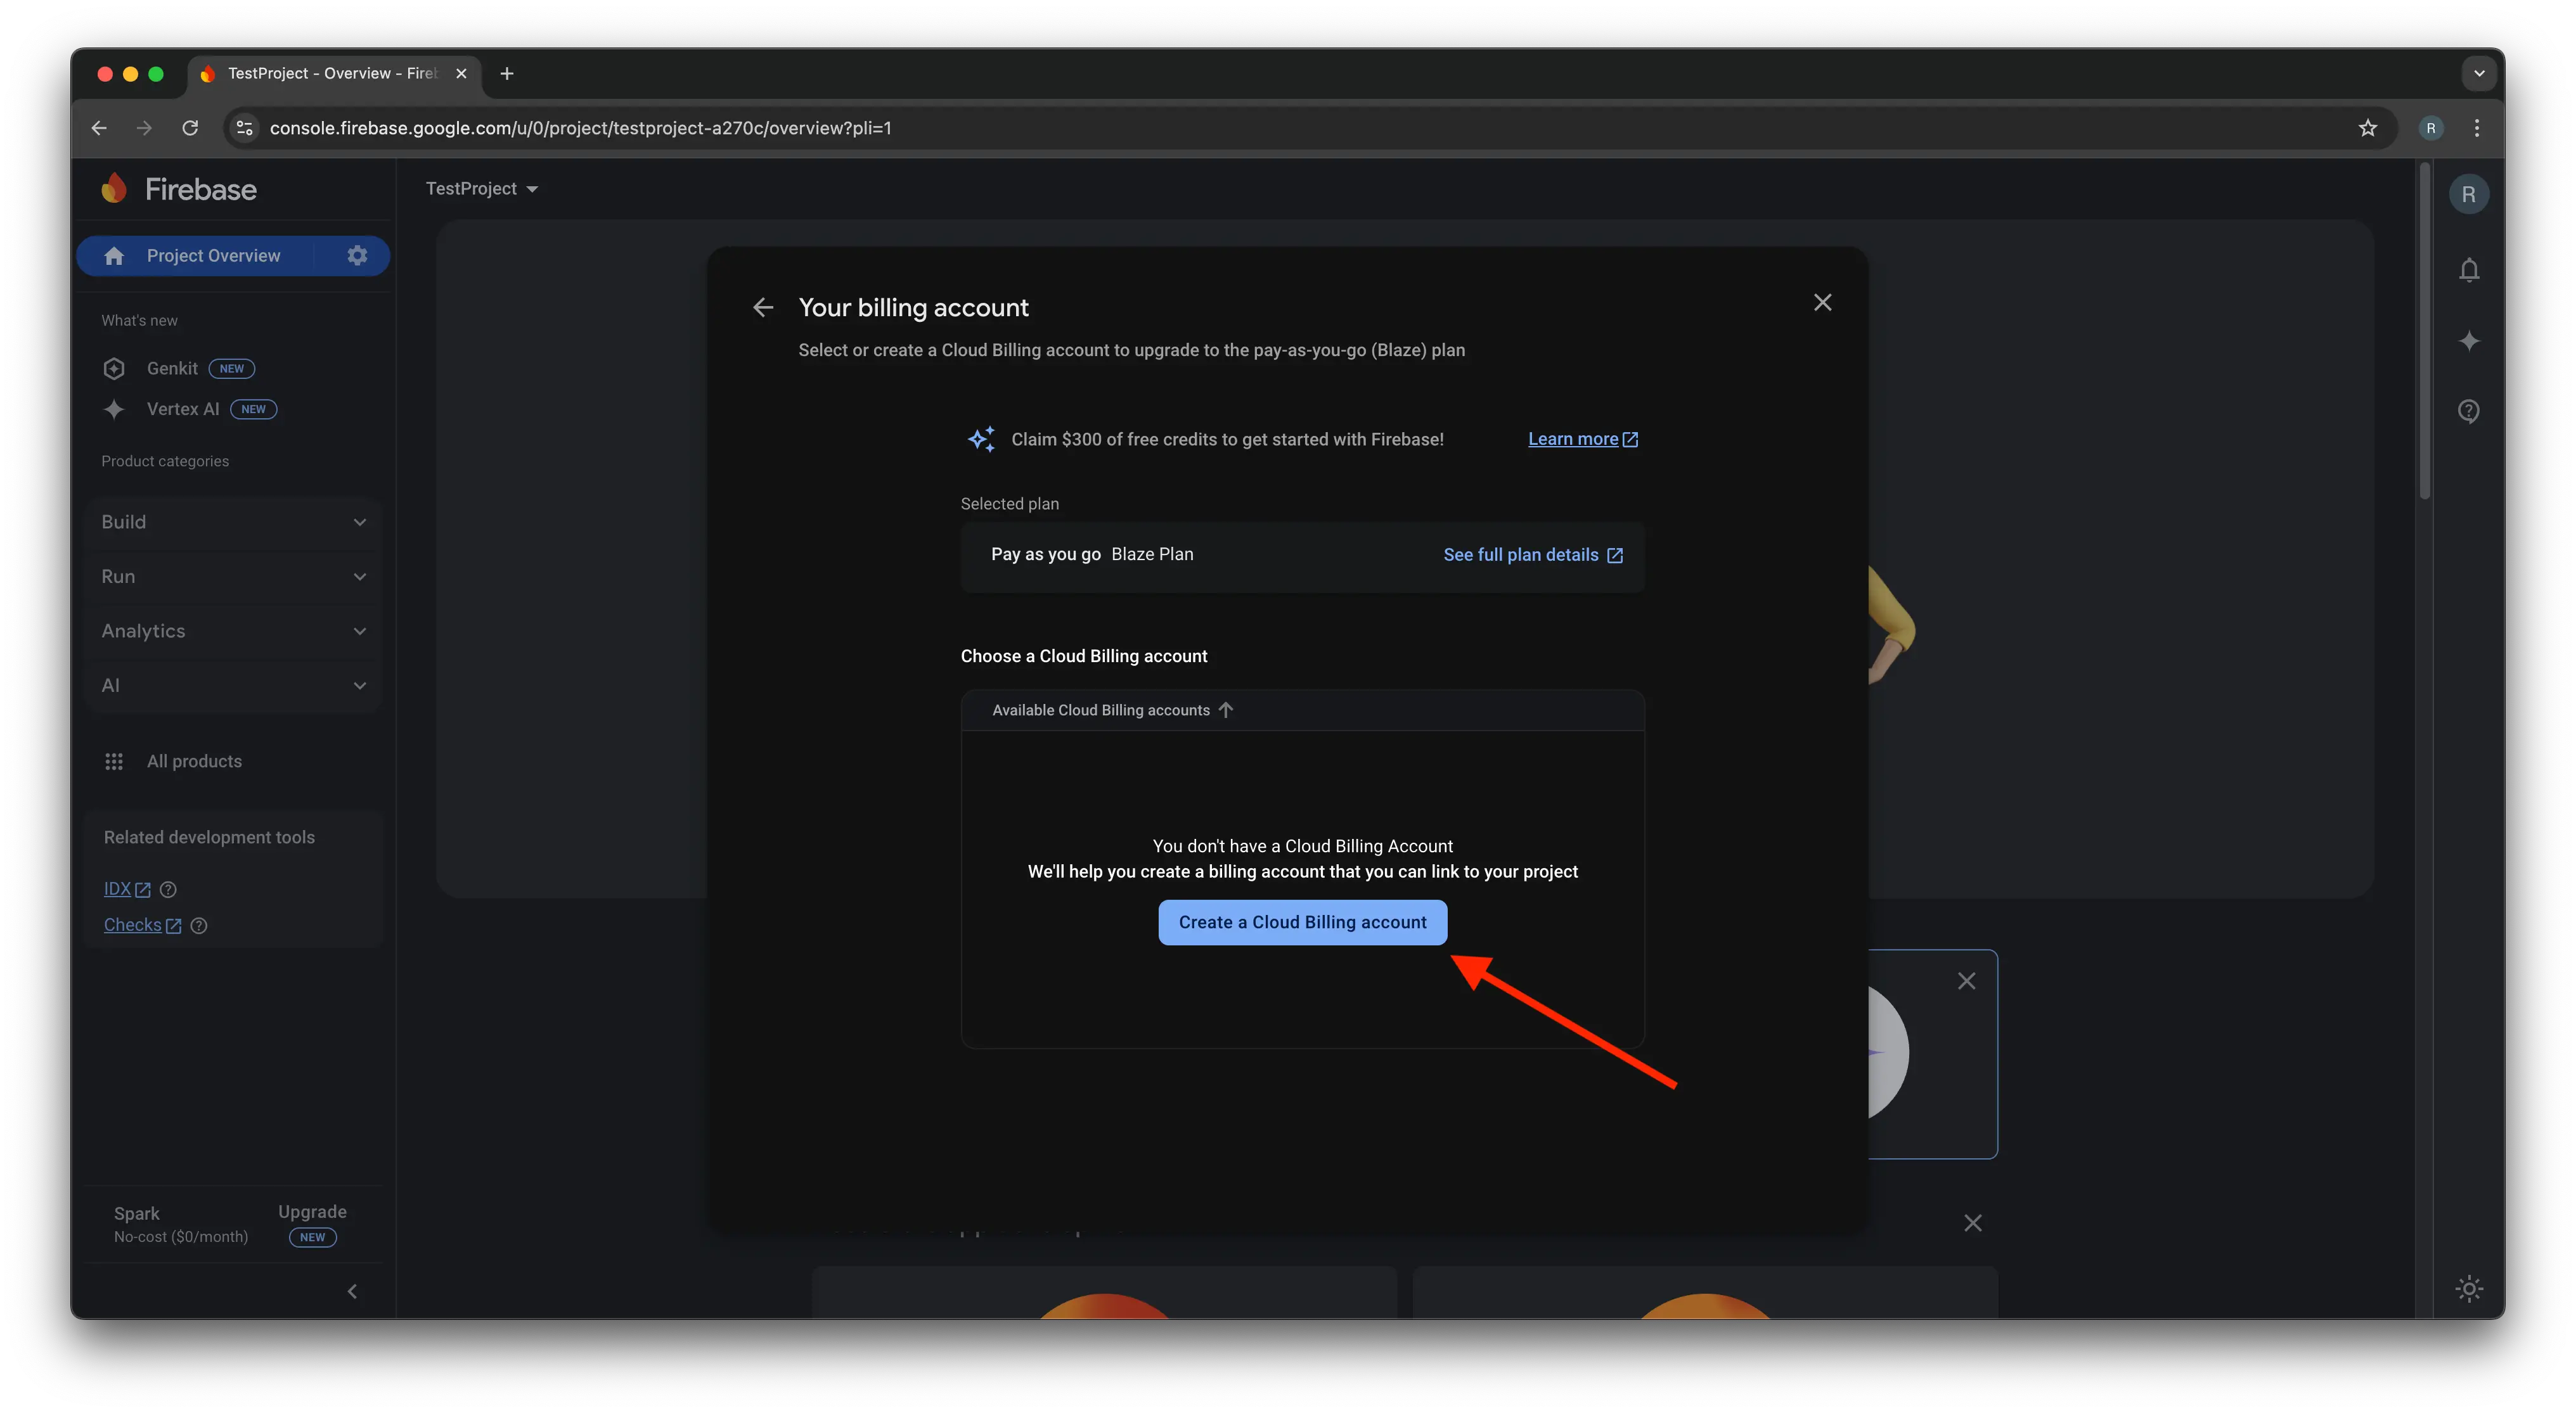The height and width of the screenshot is (1413, 2576).
Task: Expand the AI category
Action: click(x=234, y=686)
